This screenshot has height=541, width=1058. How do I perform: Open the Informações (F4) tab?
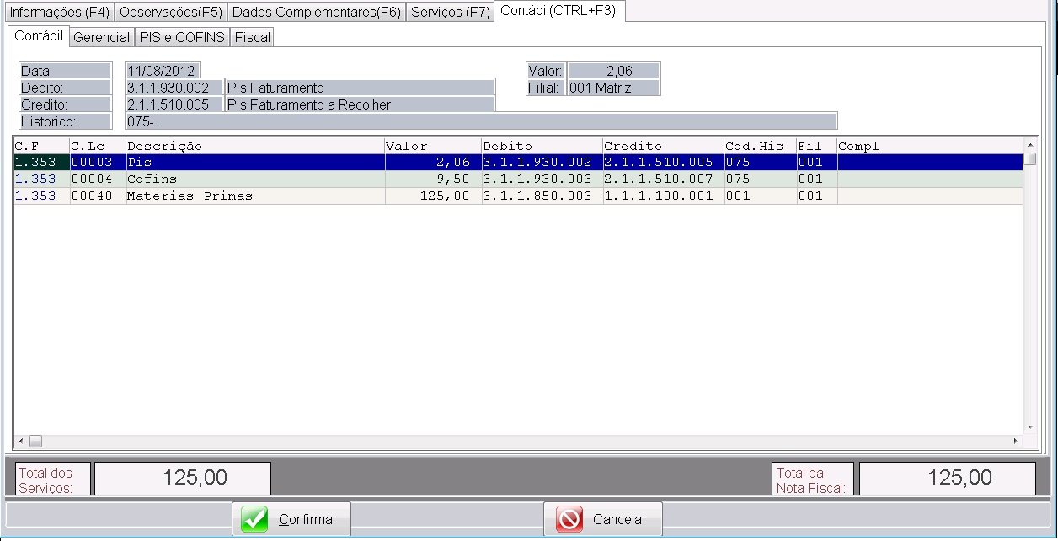point(58,13)
